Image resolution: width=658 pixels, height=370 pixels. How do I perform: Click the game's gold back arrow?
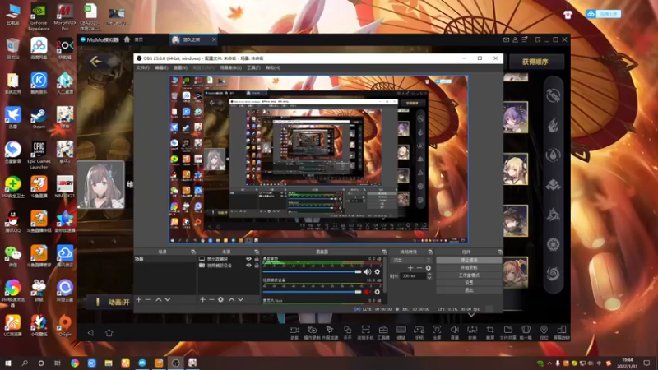(95, 62)
